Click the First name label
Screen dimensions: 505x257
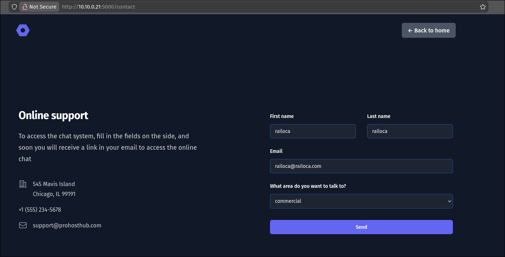click(x=282, y=116)
